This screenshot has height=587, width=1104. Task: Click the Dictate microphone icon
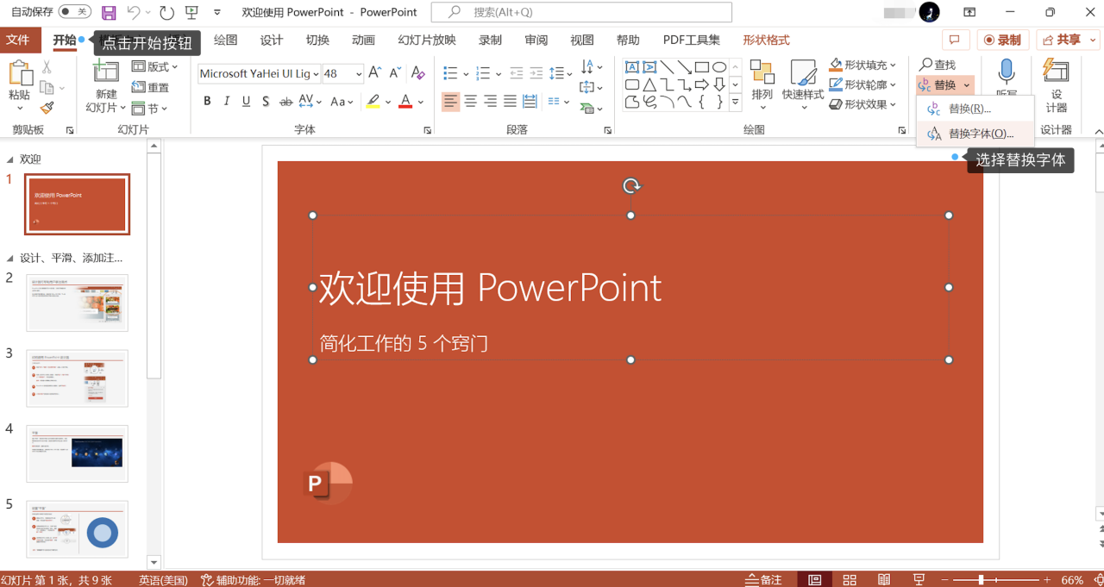pos(1006,73)
